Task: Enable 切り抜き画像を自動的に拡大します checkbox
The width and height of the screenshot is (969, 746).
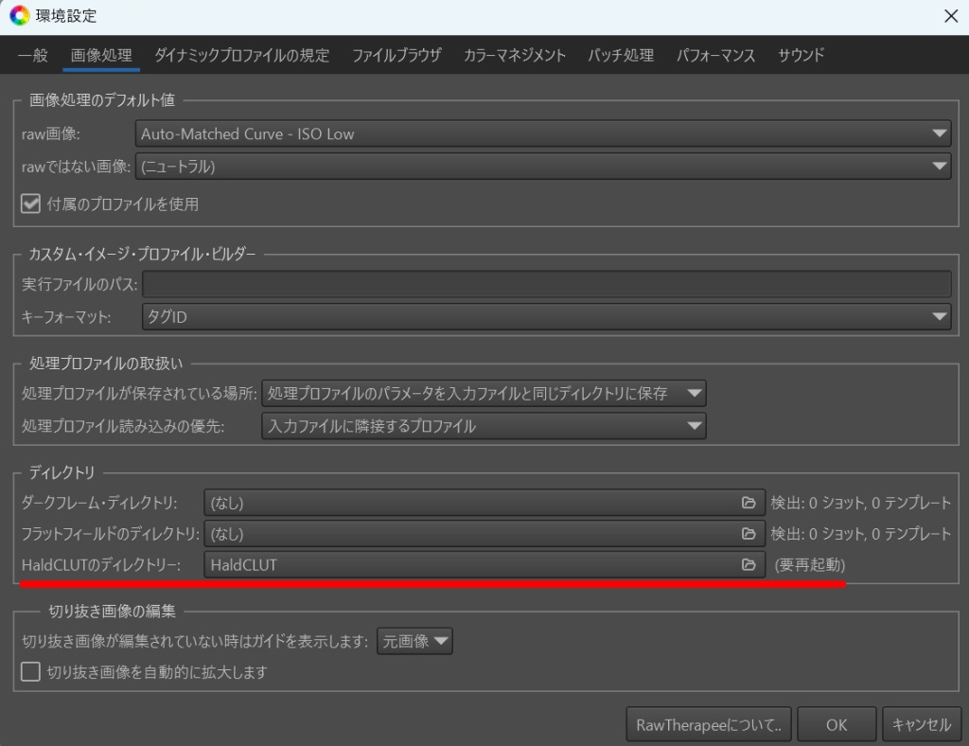Action: [x=30, y=672]
